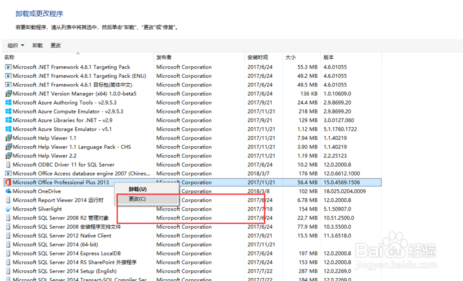463x281 pixels.
Task: Click version 5.1.1760.1722 cell
Action: [340, 129]
